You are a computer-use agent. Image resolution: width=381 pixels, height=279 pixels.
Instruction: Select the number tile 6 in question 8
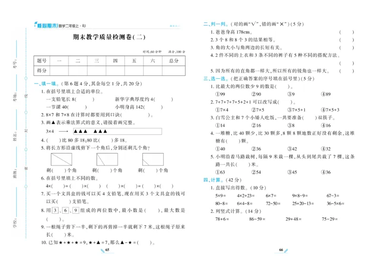coord(65,210)
